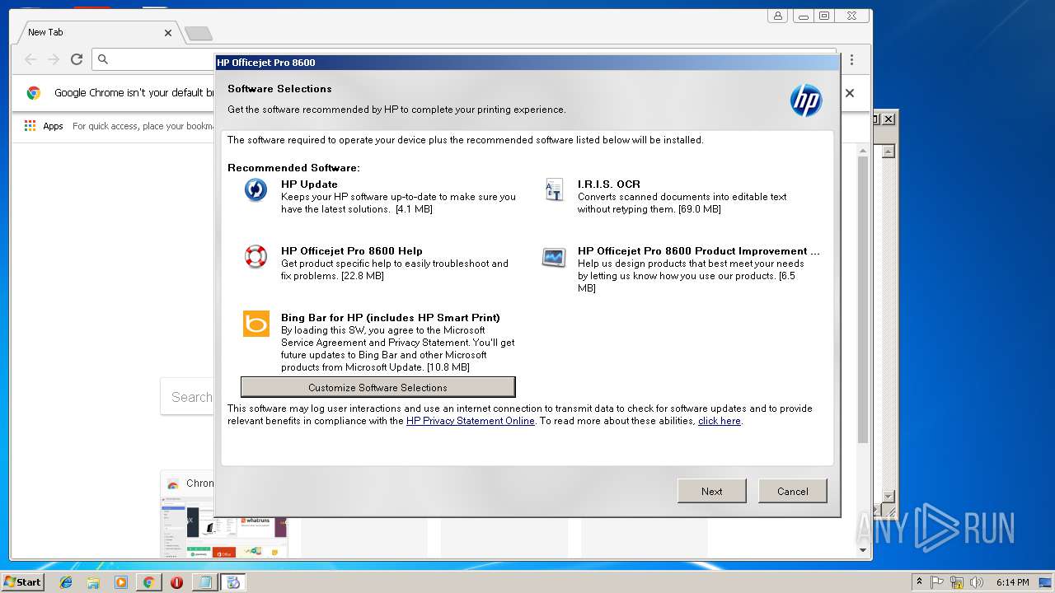This screenshot has height=593, width=1055.
Task: Open Action Center flag in the tray
Action: coord(937,582)
